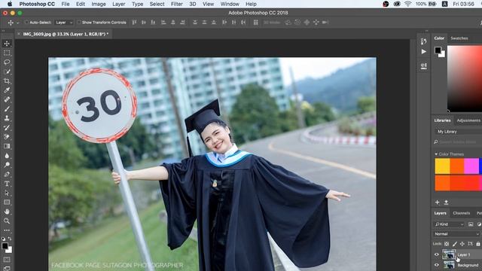
Task: Select the Zoom tool
Action: [x=7, y=221]
